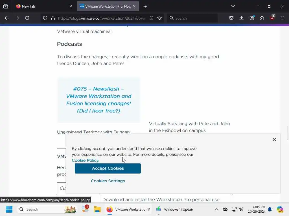Open the weather widget with notification badge
This screenshot has height=216, width=289.
[85, 209]
